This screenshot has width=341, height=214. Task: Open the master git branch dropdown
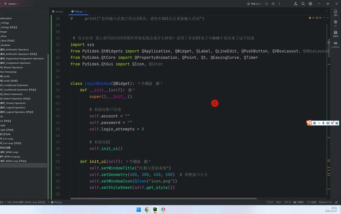click(x=12, y=4)
